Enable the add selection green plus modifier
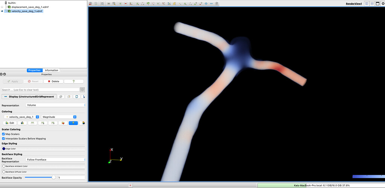 pos(120,4)
